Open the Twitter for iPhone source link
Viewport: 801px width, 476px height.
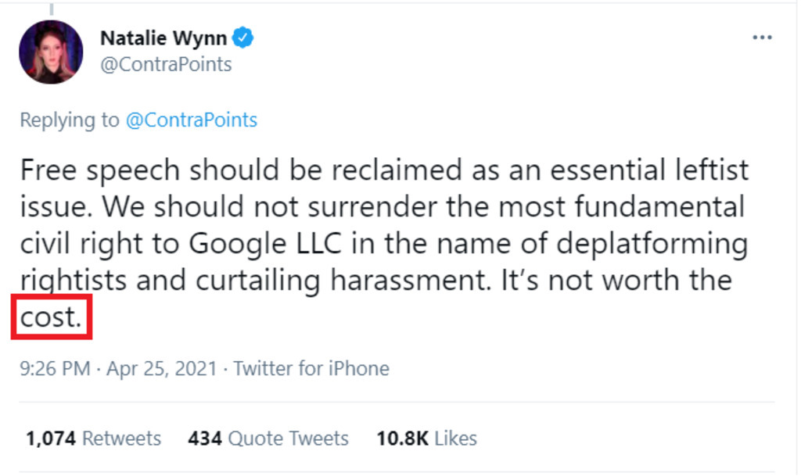point(311,368)
